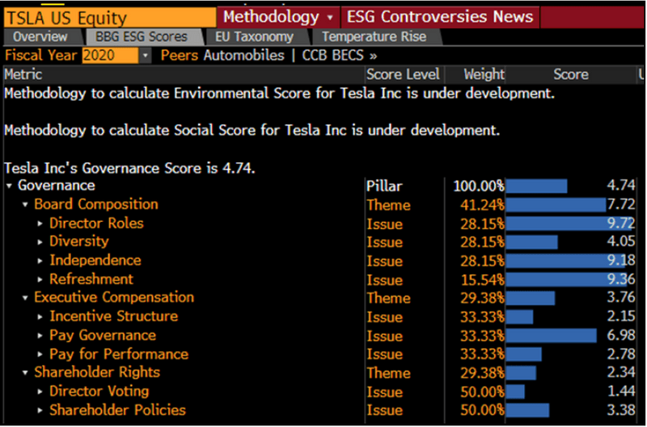Select the Director Roles label
Screen dimensions: 647x427
coord(96,223)
